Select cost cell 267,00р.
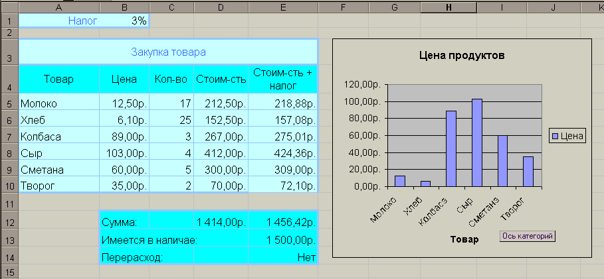Viewport: 604px width, 279px height. click(x=221, y=137)
